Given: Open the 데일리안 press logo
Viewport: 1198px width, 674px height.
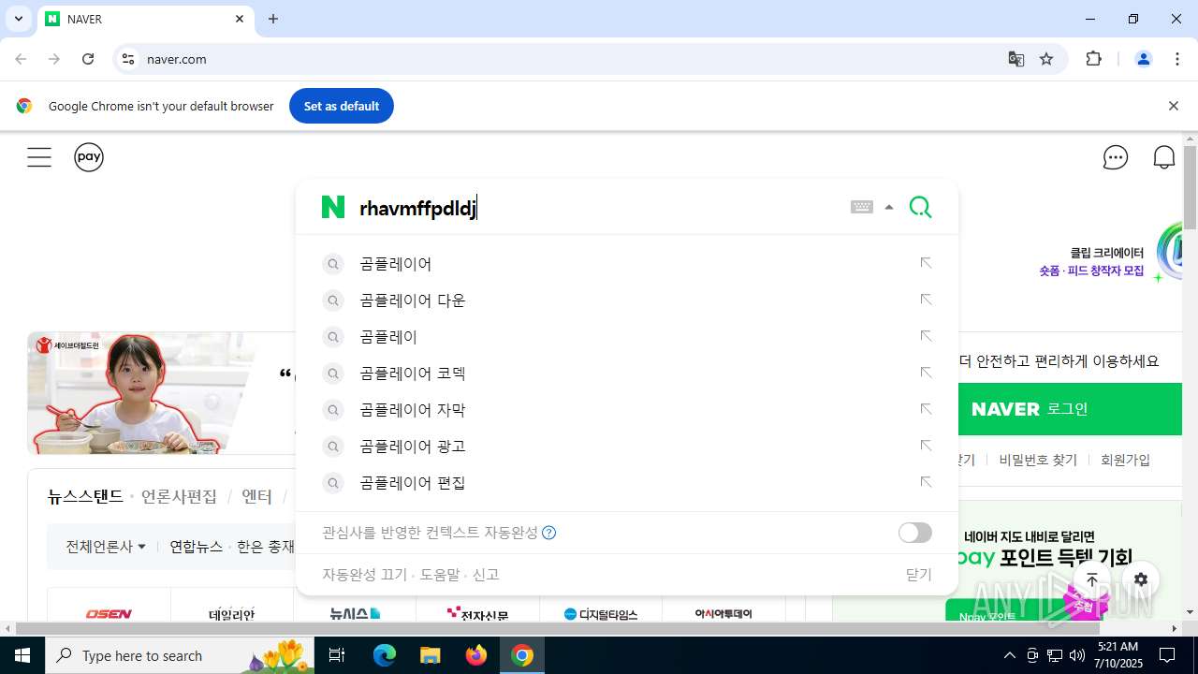Looking at the screenshot, I should coord(232,615).
